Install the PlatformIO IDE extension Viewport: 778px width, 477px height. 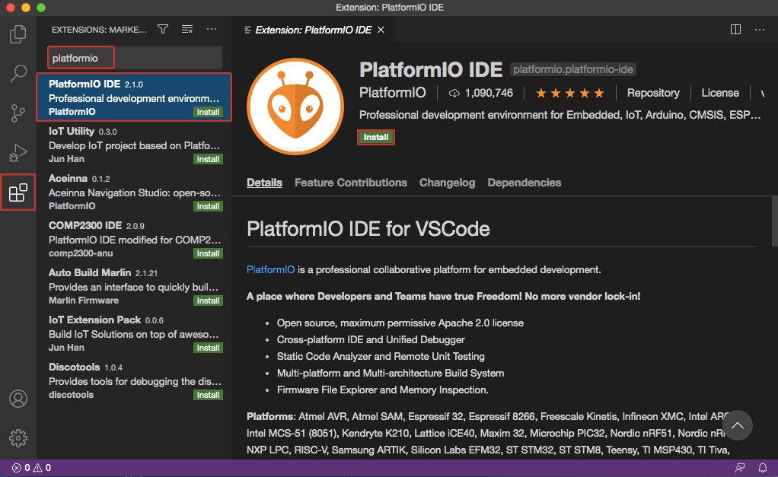point(375,137)
